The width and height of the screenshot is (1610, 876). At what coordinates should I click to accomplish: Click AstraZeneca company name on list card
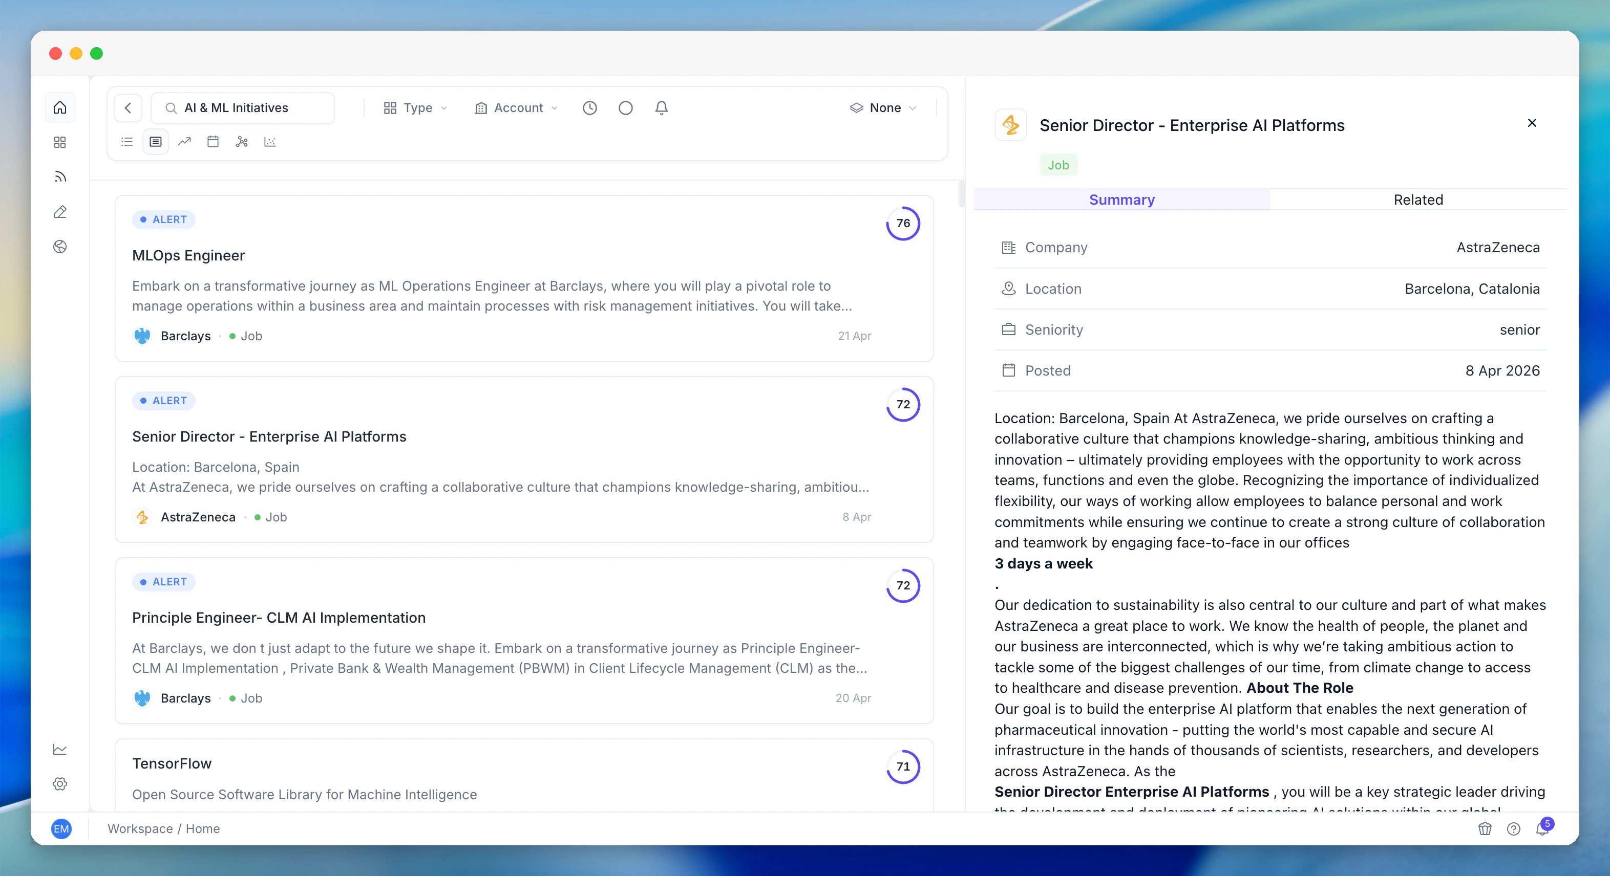pos(198,517)
